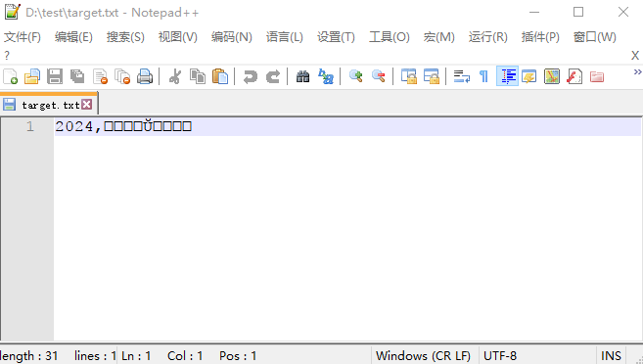Close the target.txt tab
This screenshot has width=643, height=364.
point(86,105)
